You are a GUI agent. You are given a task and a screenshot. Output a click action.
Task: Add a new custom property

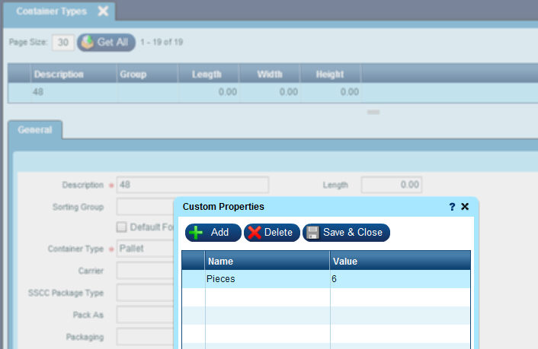click(x=213, y=233)
